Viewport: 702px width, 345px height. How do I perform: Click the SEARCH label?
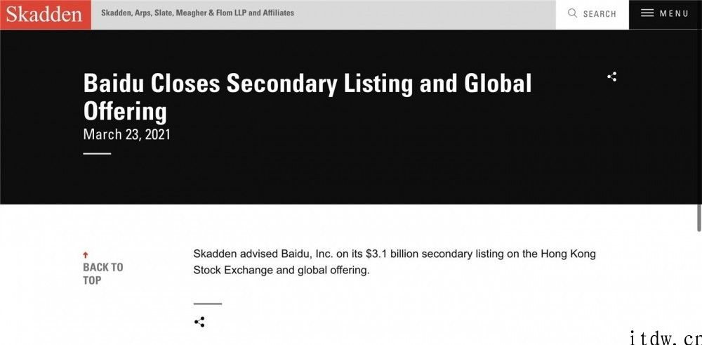pyautogui.click(x=600, y=14)
